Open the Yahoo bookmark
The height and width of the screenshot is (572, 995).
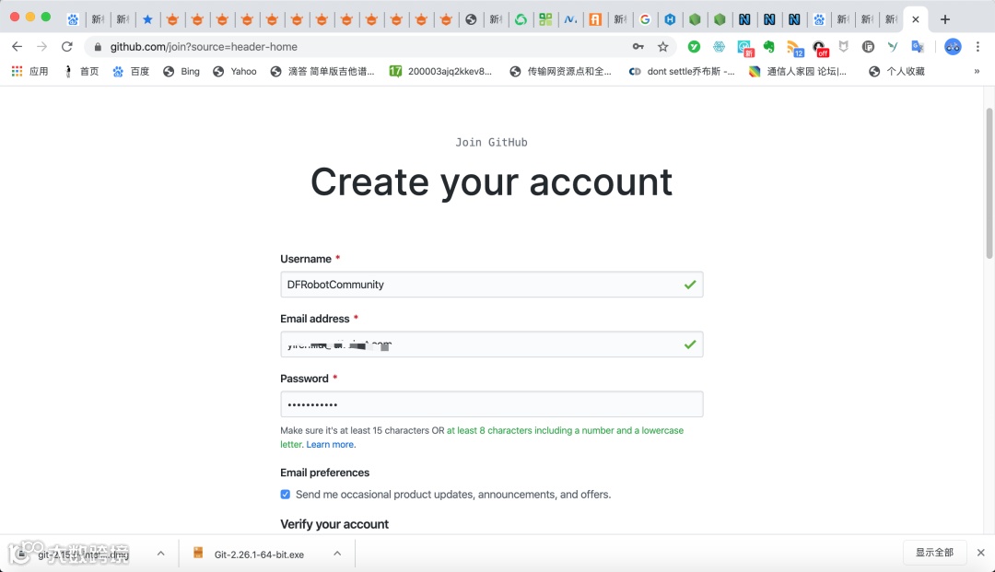click(235, 71)
